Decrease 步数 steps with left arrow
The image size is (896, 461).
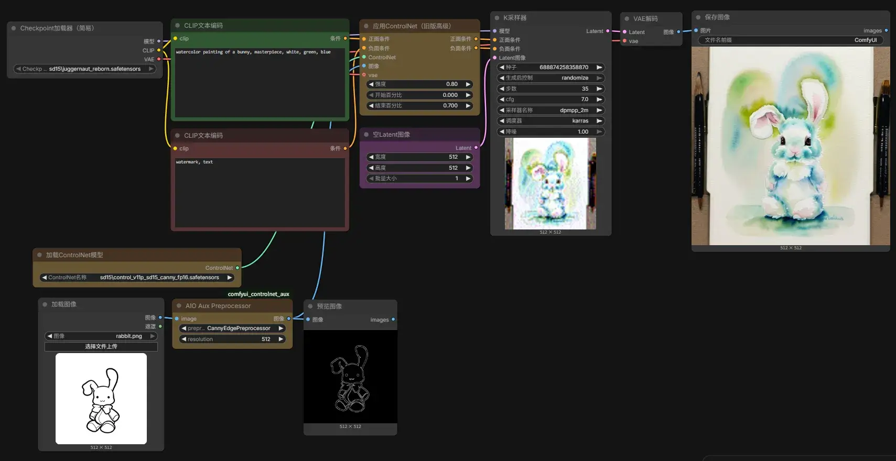(x=502, y=89)
